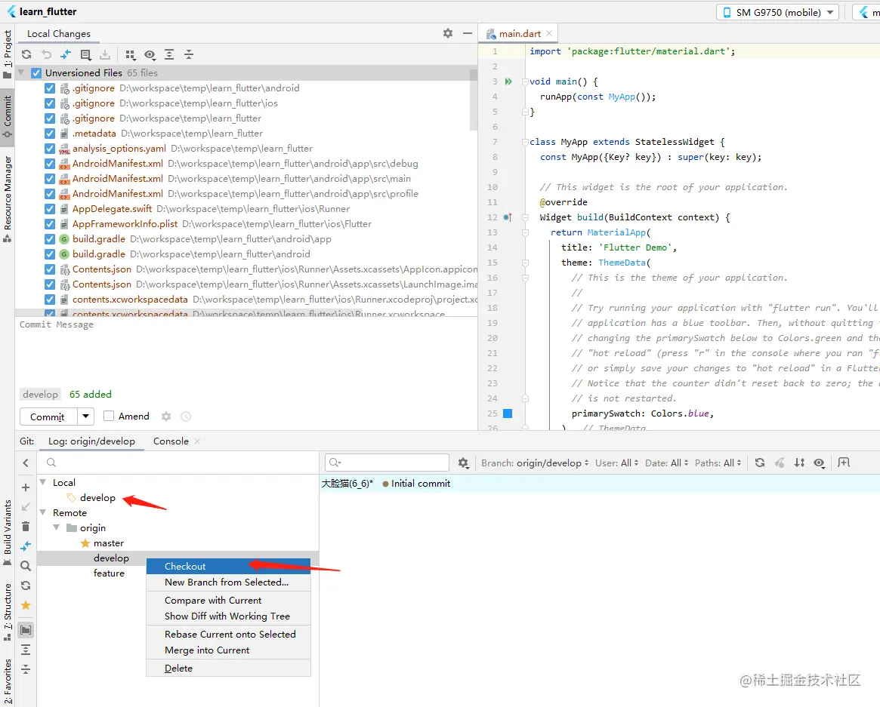Click the Cherry-pick icon in log toolbar

[x=780, y=463]
